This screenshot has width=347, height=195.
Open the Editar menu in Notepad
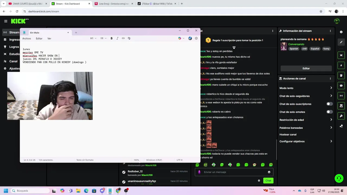click(39, 38)
